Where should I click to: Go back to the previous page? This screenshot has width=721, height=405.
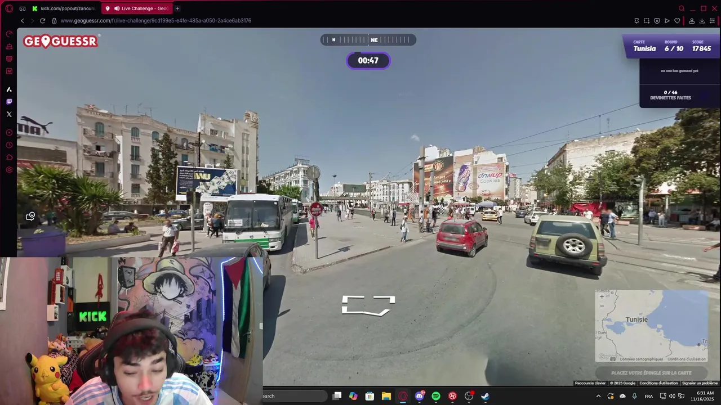(23, 21)
